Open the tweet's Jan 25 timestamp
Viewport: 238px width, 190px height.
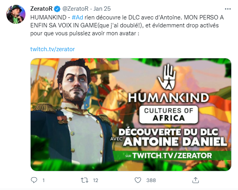click(x=102, y=9)
